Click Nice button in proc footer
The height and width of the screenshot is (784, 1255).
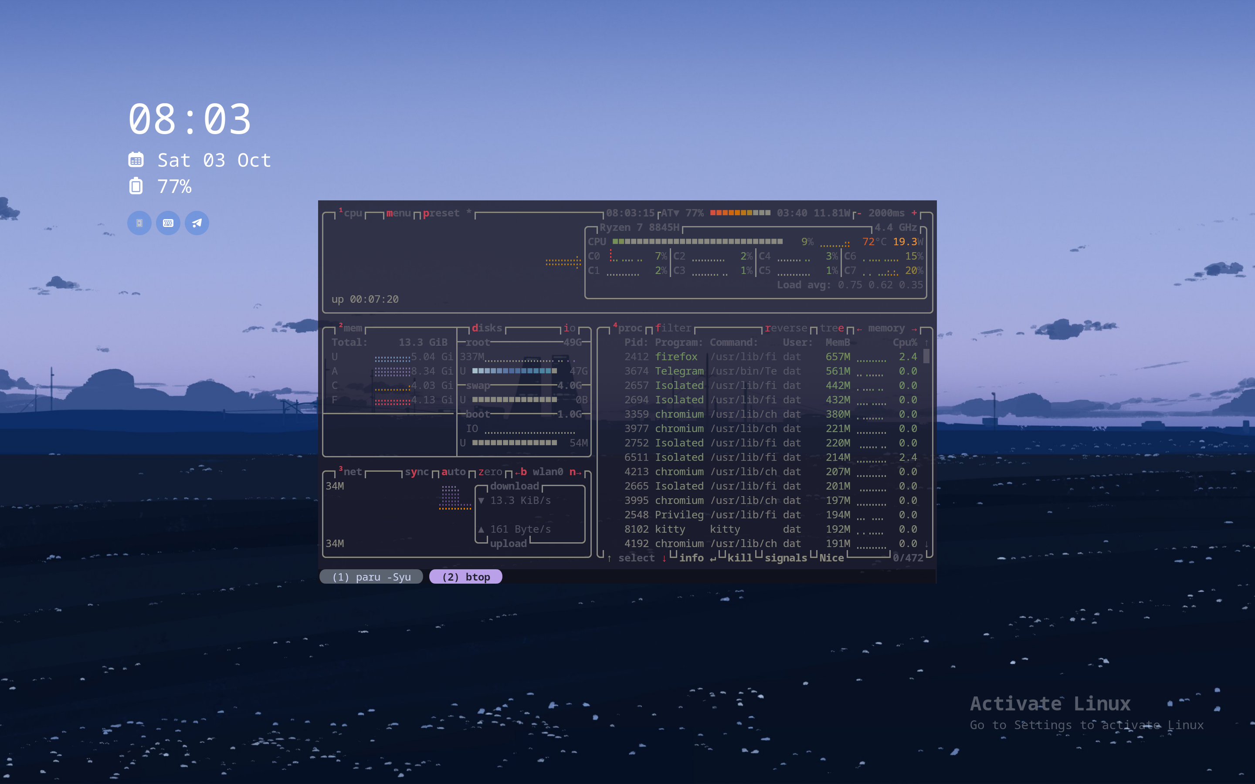click(x=831, y=558)
